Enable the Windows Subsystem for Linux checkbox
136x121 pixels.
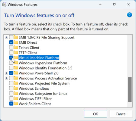11,93
